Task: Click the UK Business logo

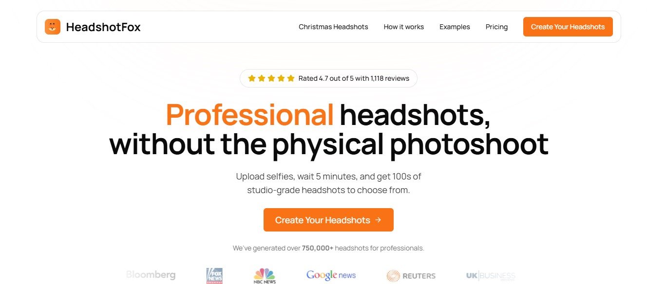Action: (x=491, y=276)
